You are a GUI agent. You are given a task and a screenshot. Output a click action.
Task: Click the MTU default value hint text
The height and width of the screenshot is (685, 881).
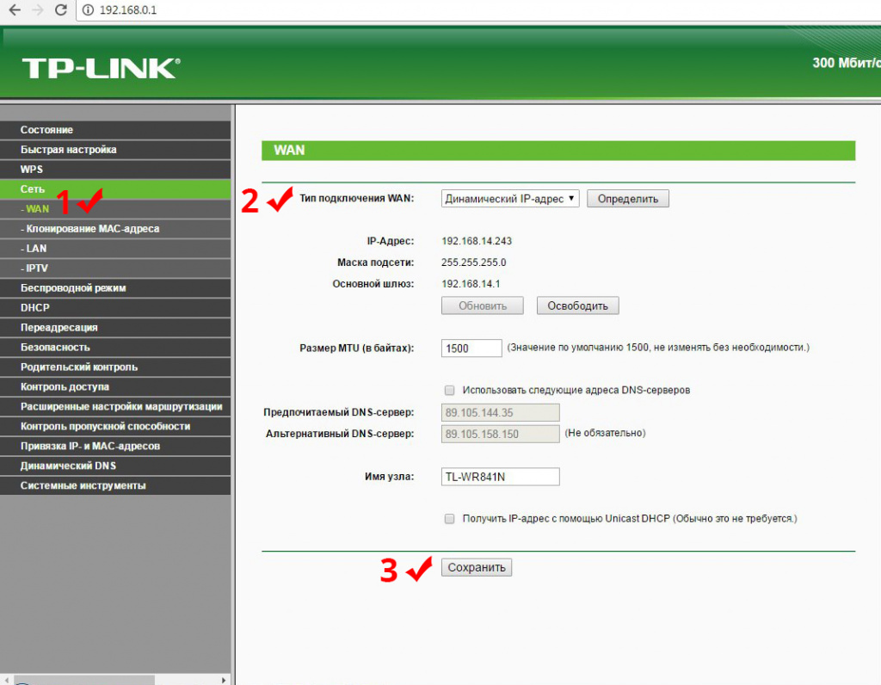point(658,348)
